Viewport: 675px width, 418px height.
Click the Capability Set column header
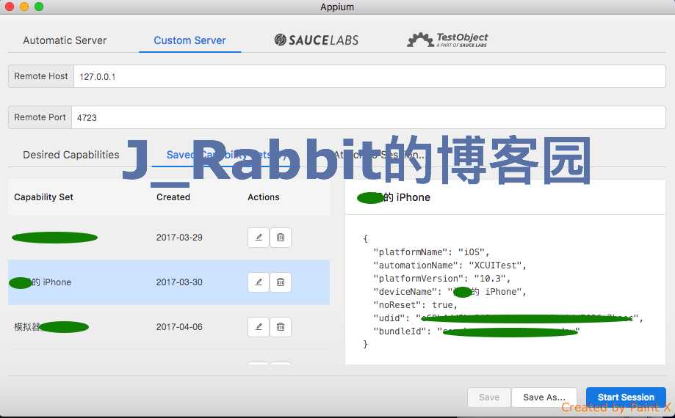(x=43, y=197)
